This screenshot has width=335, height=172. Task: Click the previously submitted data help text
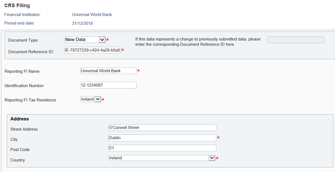(198, 41)
